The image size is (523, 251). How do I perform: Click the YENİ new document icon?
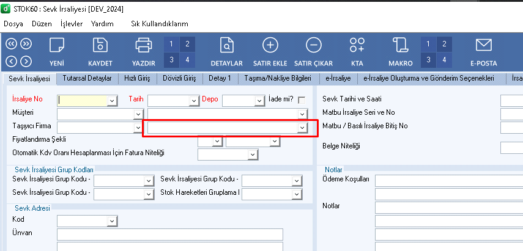[57, 46]
